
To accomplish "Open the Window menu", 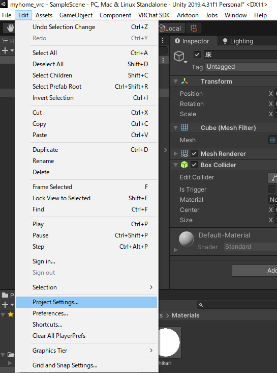I will [x=236, y=15].
